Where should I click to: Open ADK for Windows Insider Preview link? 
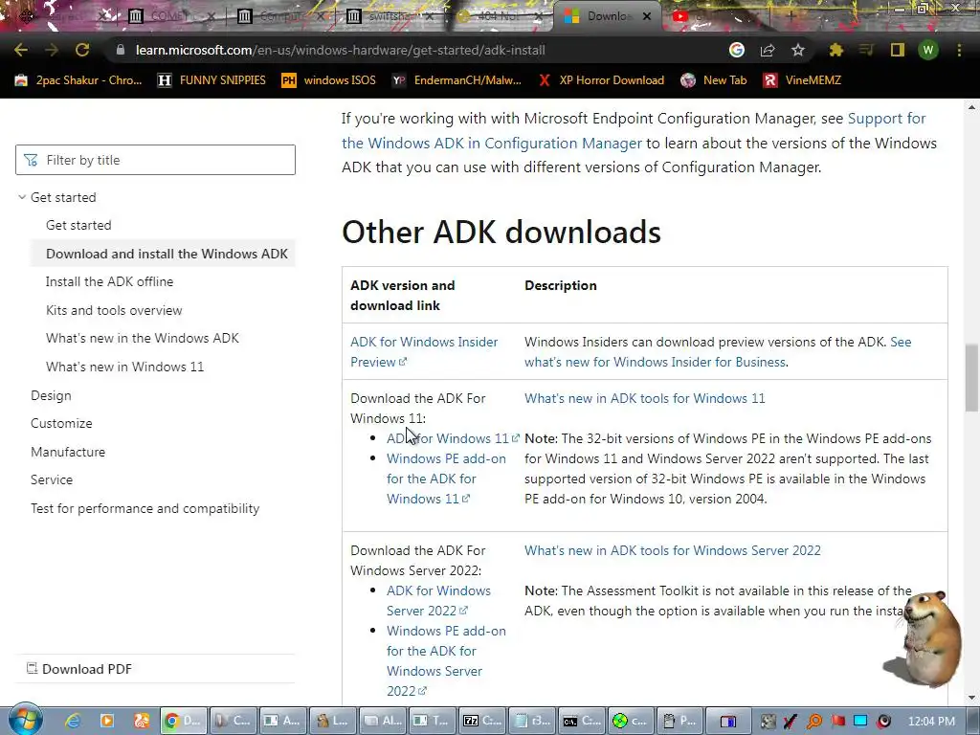tap(424, 352)
